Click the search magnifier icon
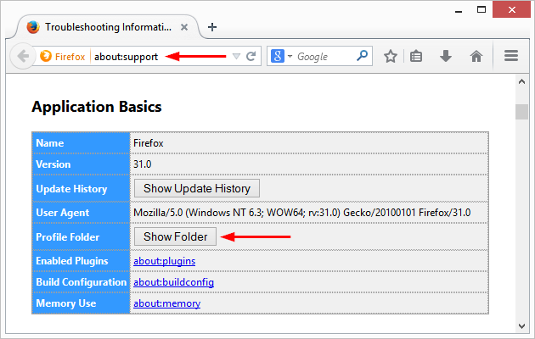The image size is (535, 339). point(362,56)
